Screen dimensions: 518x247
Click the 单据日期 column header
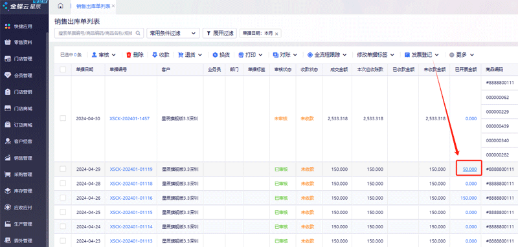coord(85,70)
